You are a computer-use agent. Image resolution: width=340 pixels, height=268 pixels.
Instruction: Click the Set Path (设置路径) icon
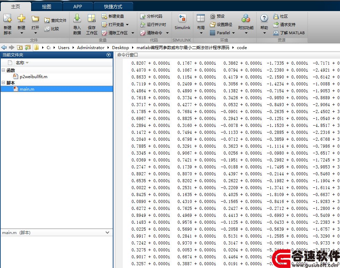(213, 25)
